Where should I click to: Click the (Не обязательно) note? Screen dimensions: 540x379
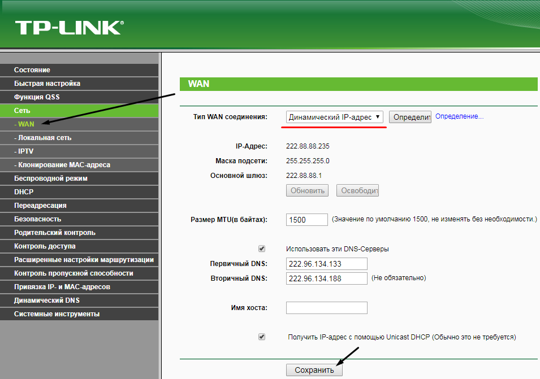[399, 278]
